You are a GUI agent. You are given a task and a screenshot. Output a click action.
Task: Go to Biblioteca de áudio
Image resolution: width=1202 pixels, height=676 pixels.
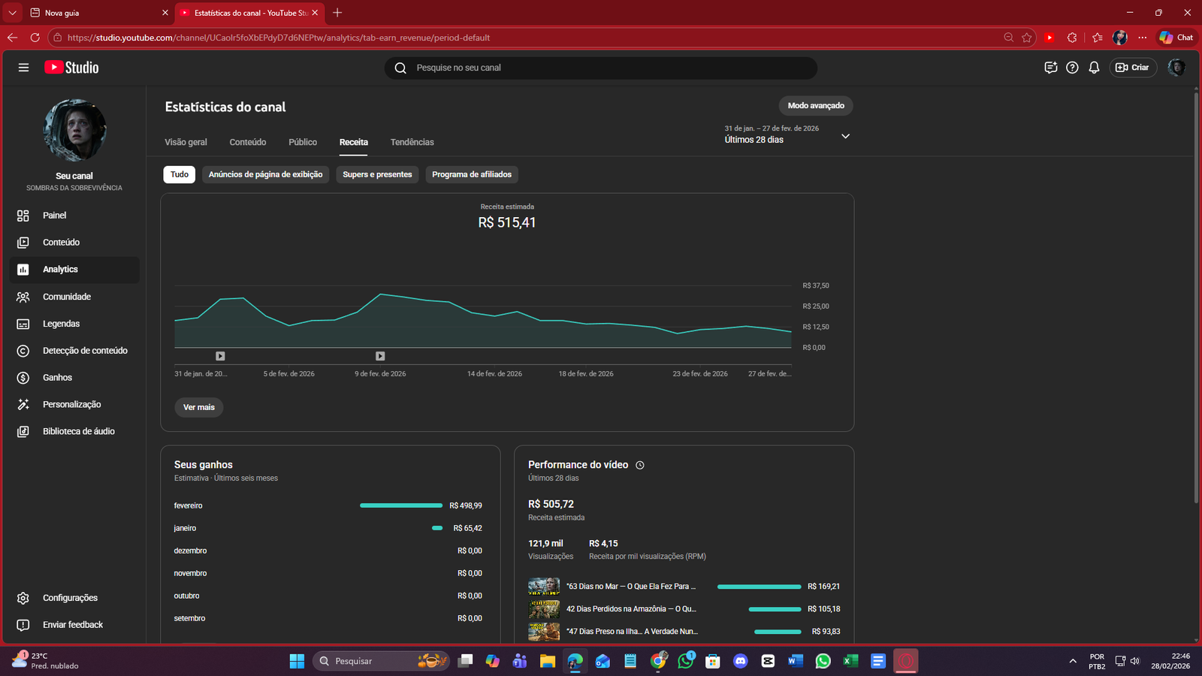(78, 432)
